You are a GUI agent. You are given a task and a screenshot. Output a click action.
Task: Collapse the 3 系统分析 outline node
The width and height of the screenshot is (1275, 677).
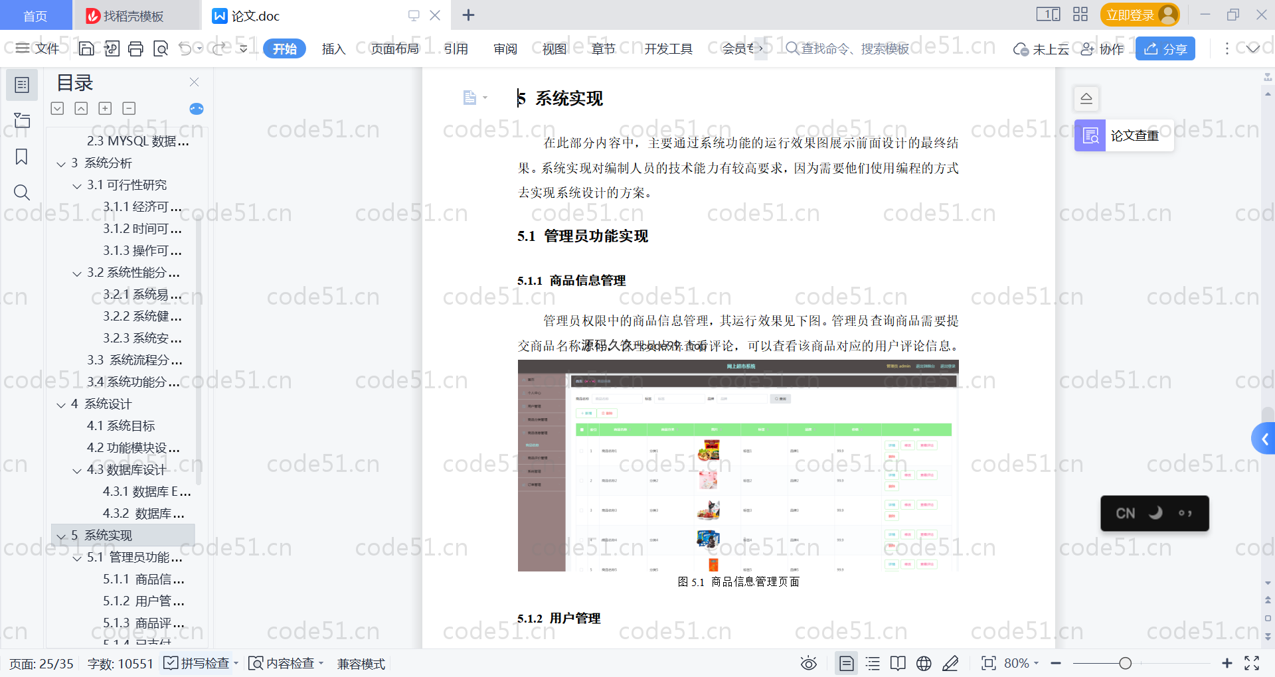[61, 163]
